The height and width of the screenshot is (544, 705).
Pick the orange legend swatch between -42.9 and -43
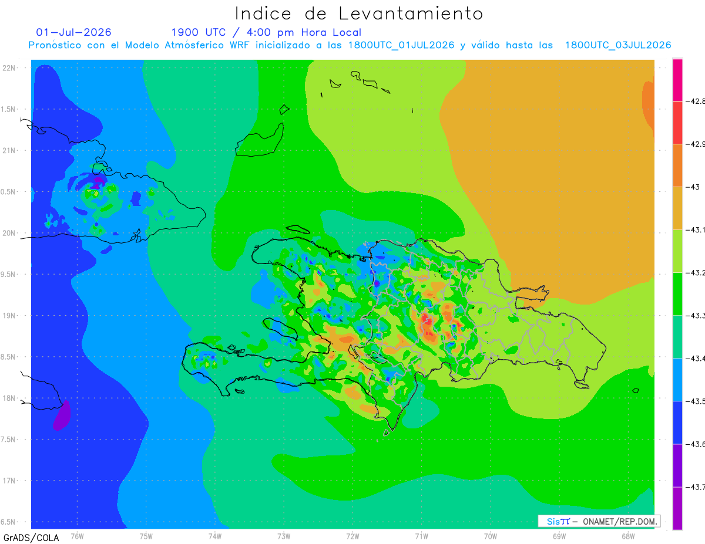677,165
